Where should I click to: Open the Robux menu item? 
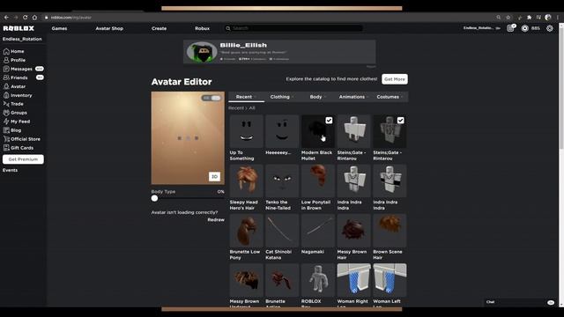202,28
